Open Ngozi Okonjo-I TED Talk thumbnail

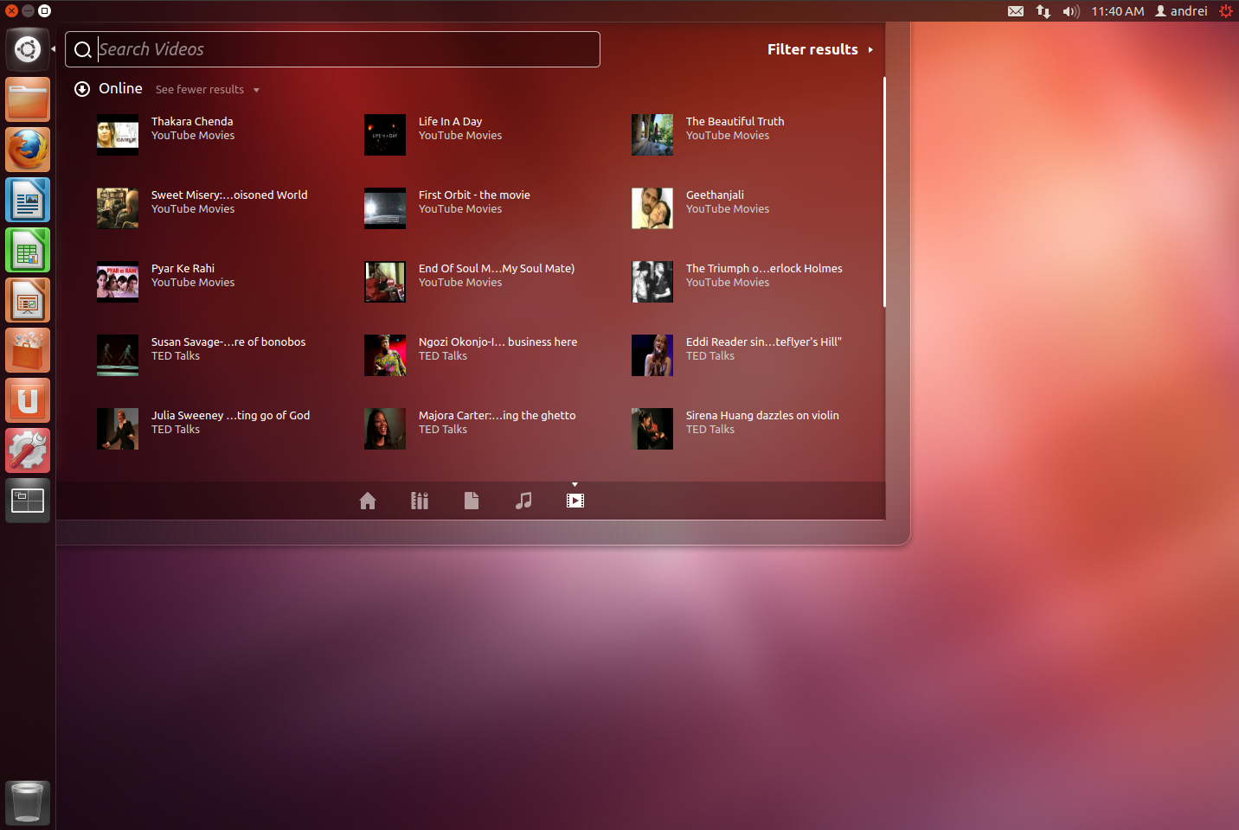pyautogui.click(x=385, y=355)
